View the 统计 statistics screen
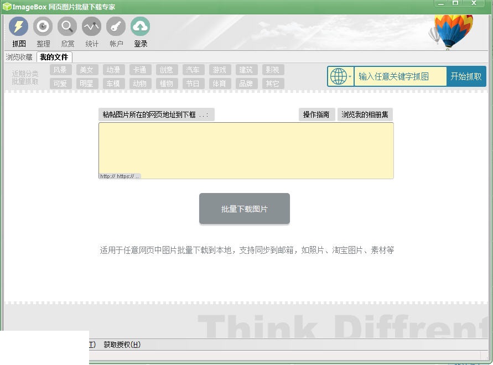 point(91,32)
